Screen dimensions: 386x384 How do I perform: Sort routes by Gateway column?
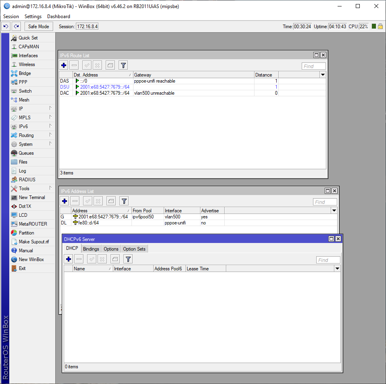pyautogui.click(x=194, y=75)
